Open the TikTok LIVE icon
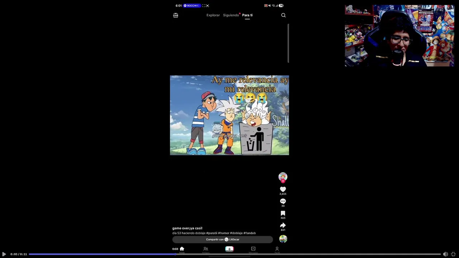Viewport: 459px width, 258px height. [x=176, y=15]
